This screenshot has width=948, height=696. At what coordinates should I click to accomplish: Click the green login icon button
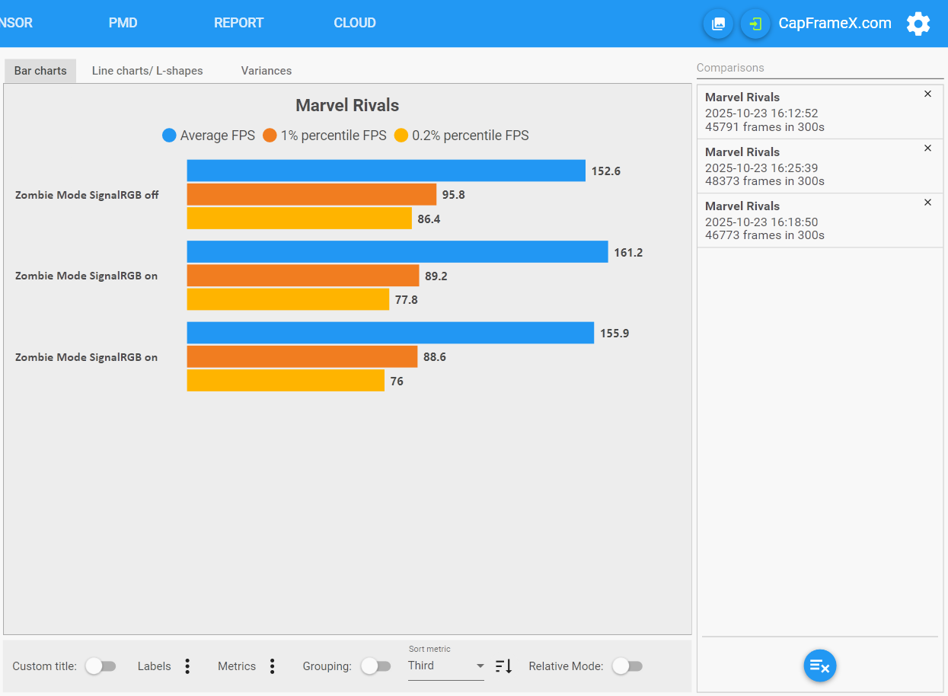click(755, 24)
